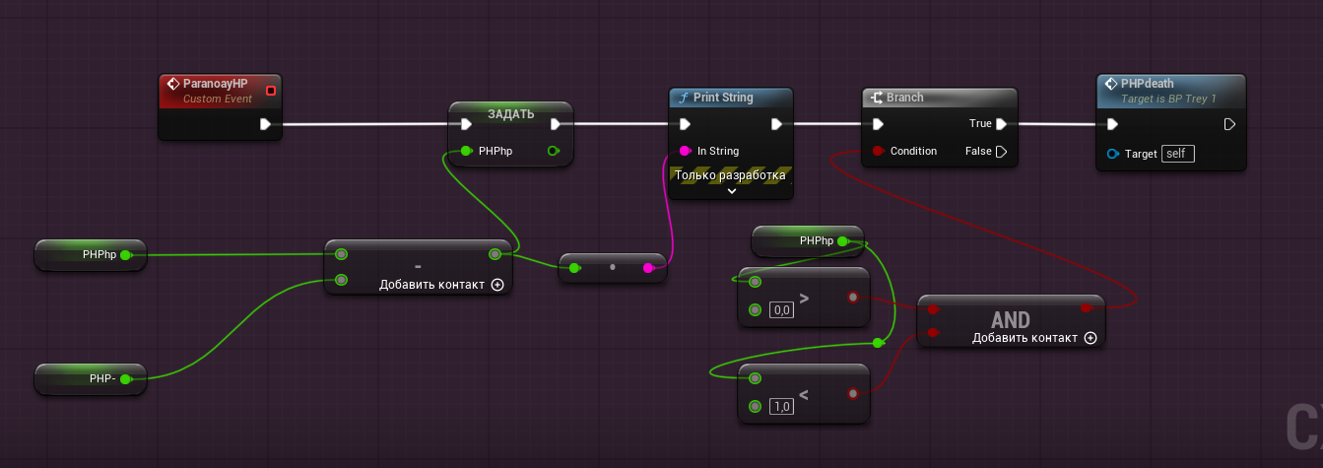This screenshot has height=468, width=1323.
Task: Click the ParanoayHP event red delegate pin
Action: (x=271, y=91)
